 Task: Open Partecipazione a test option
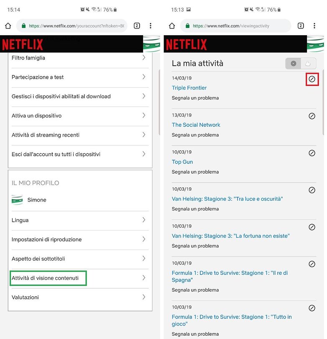pos(80,78)
